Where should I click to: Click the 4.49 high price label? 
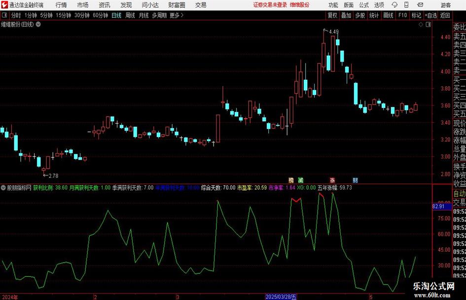pos(334,32)
